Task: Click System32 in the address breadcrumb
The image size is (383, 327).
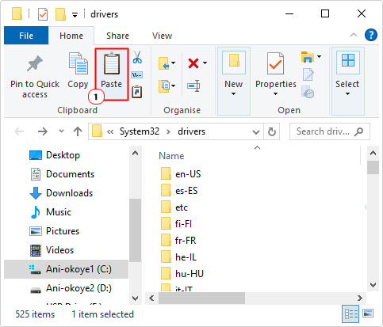Action: point(140,131)
